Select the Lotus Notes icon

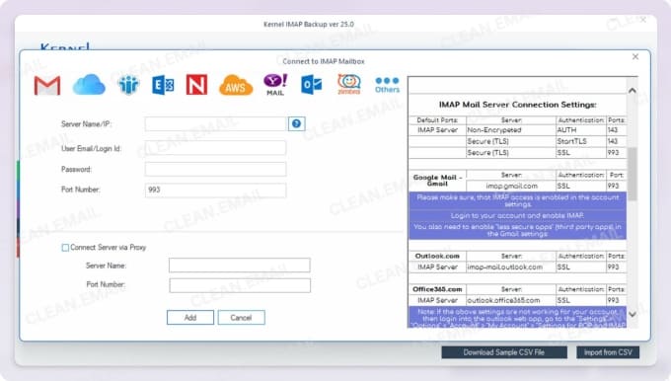tap(196, 84)
